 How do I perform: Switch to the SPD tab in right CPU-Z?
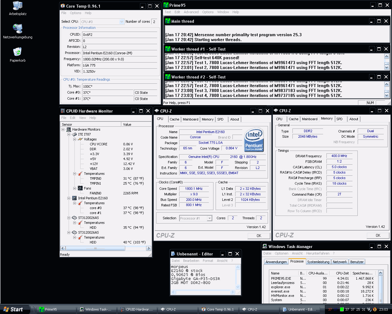339,119
